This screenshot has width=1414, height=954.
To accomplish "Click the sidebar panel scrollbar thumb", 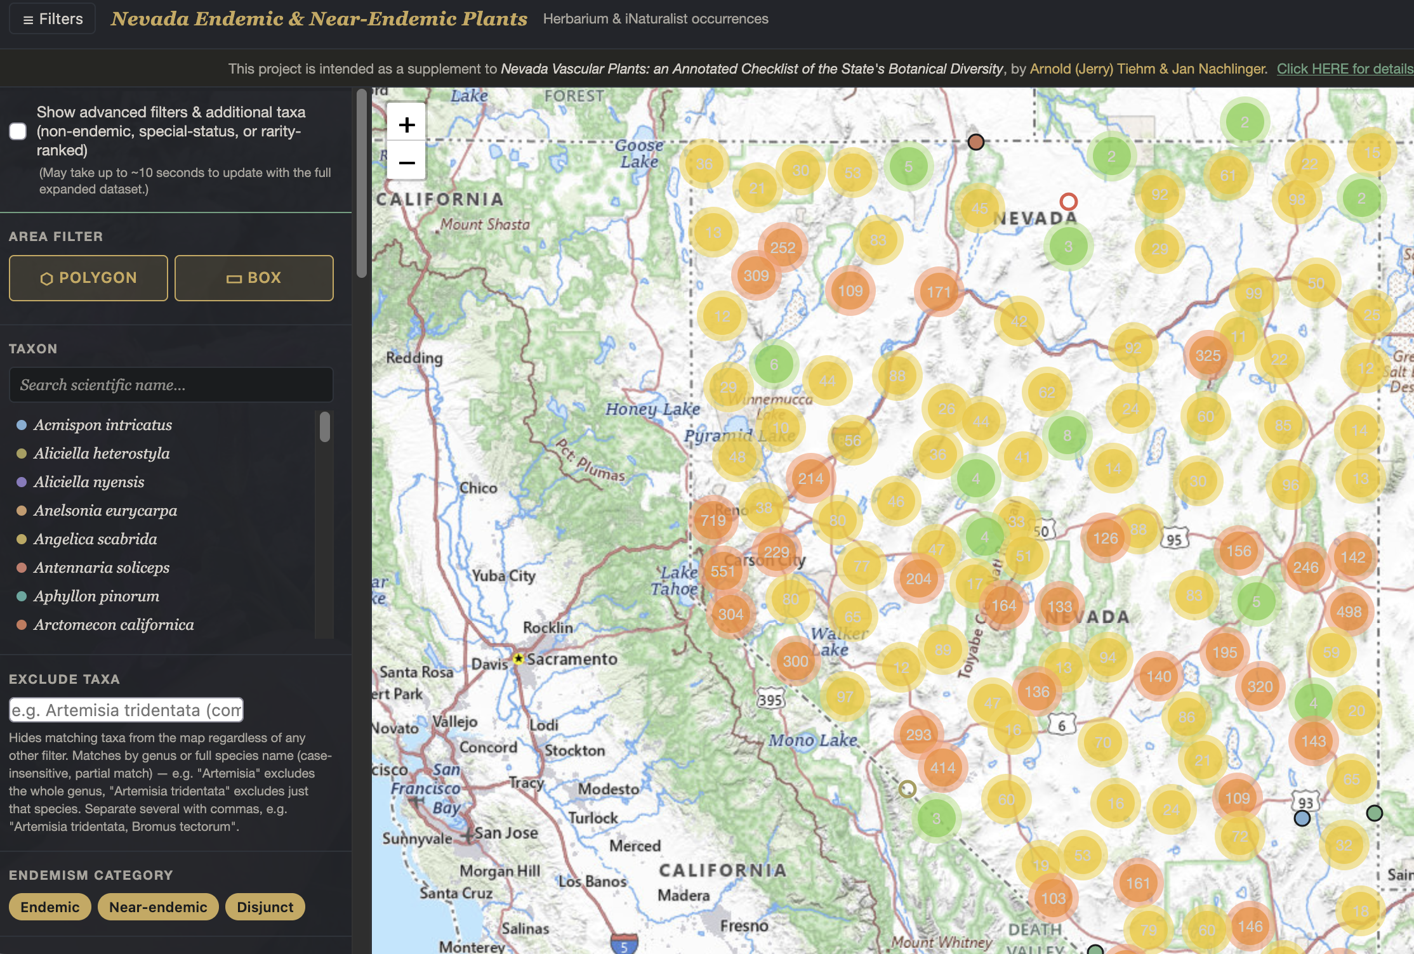I will coord(362,184).
